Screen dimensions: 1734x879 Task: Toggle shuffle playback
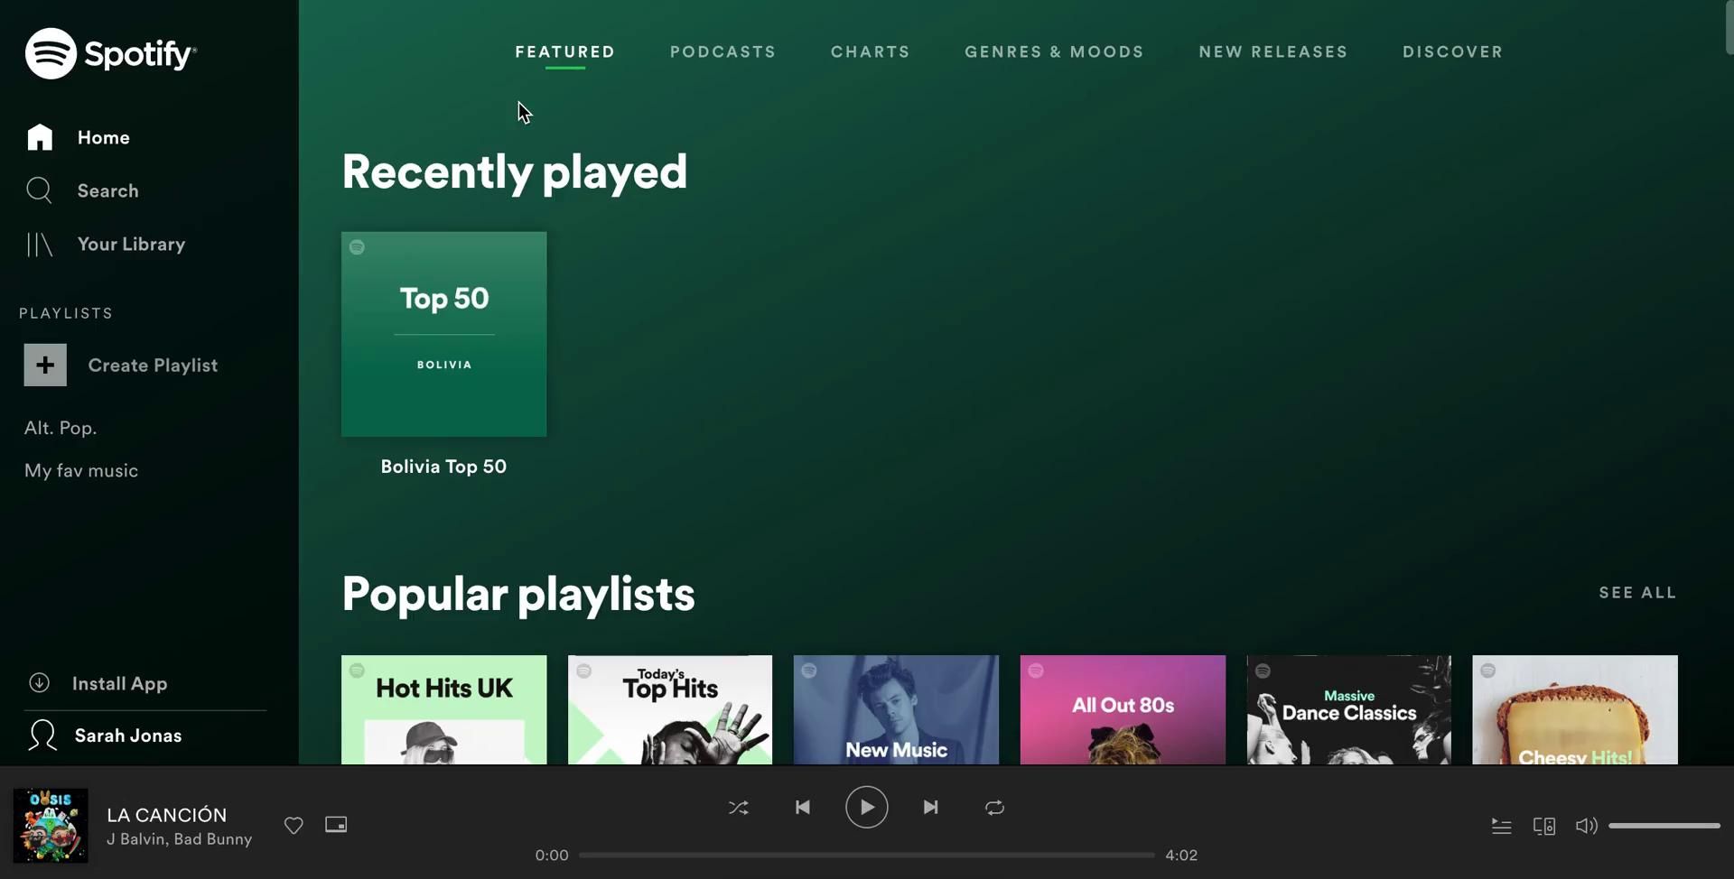point(738,808)
